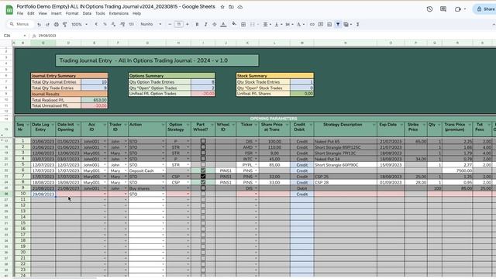
Task: Open the horizontal align dropdown
Action: [267, 24]
